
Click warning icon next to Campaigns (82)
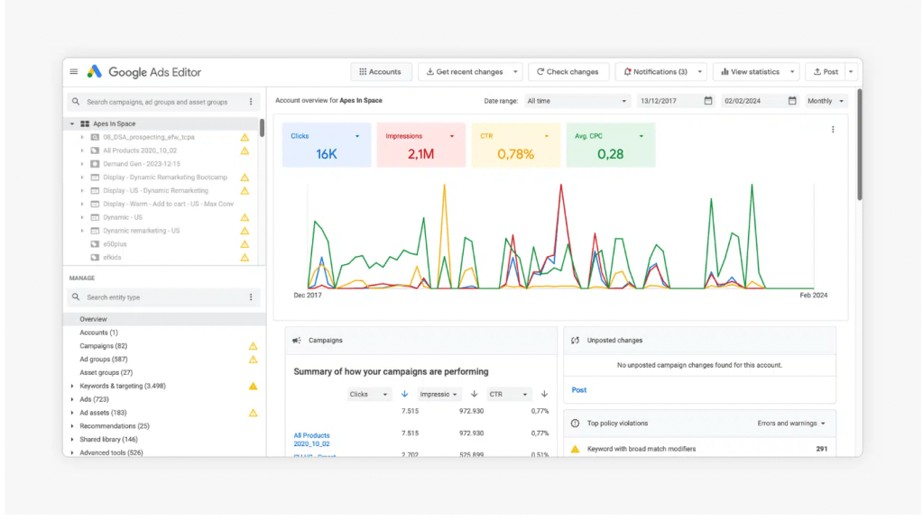(x=253, y=346)
